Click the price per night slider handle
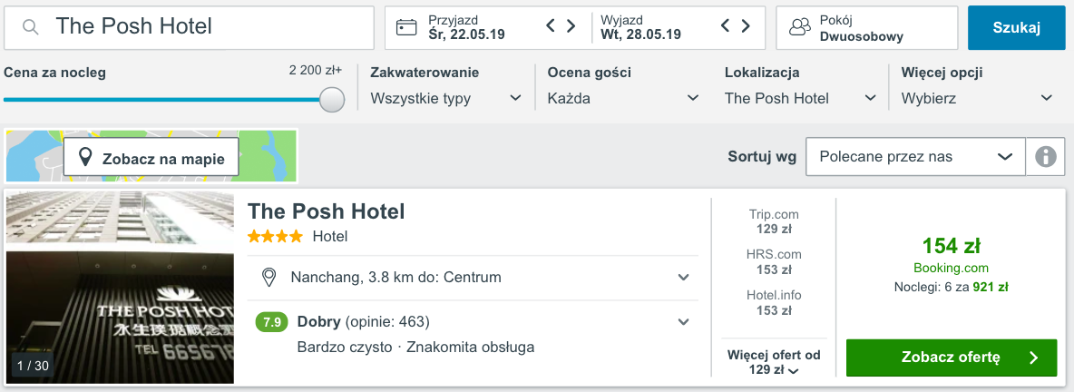 coord(333,99)
